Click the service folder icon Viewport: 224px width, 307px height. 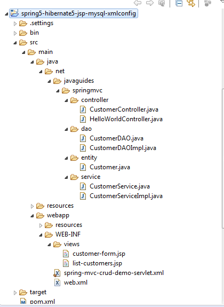point(74,177)
